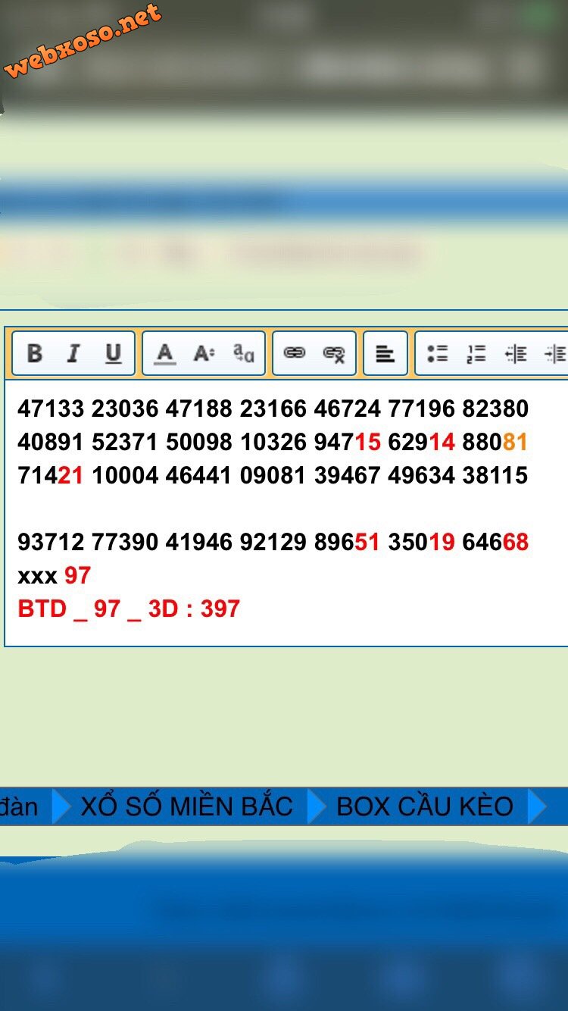Decrease indent with the outdent icon
This screenshot has width=568, height=1011.
click(x=516, y=353)
